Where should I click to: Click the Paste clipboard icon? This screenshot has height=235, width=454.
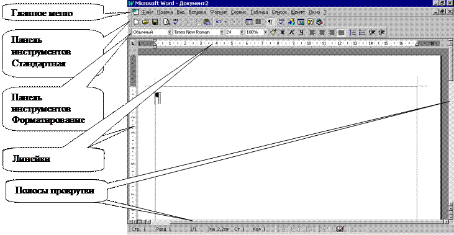point(207,22)
